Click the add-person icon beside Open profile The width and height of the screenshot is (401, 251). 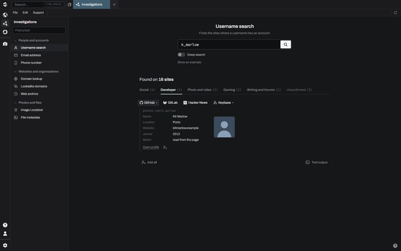pos(165,148)
